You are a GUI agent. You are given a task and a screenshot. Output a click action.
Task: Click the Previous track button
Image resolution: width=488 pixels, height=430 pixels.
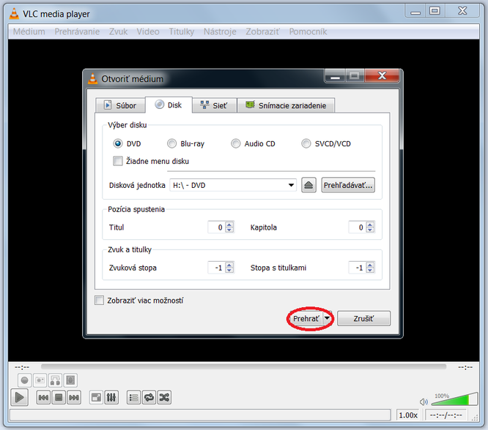[43, 397]
